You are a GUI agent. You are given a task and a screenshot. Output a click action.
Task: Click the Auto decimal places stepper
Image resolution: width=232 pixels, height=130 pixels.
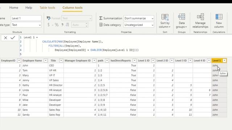[x=80, y=25]
